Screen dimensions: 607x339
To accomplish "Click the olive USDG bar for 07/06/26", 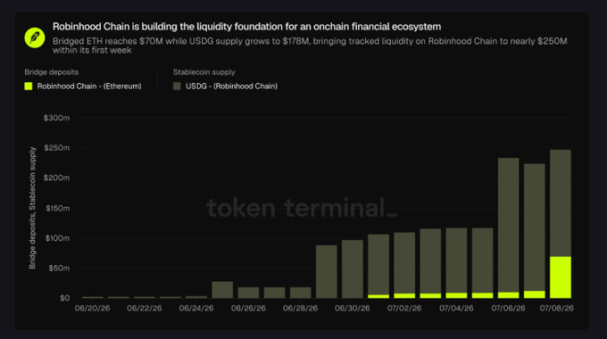I will pos(508,225).
